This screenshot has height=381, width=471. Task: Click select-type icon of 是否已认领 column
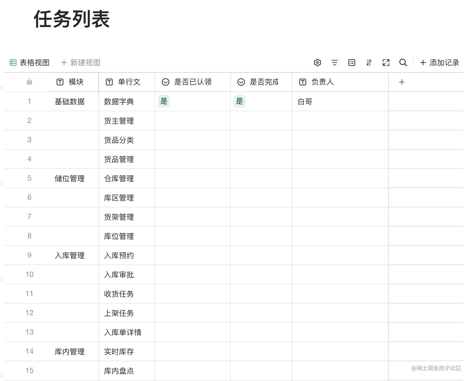point(166,82)
